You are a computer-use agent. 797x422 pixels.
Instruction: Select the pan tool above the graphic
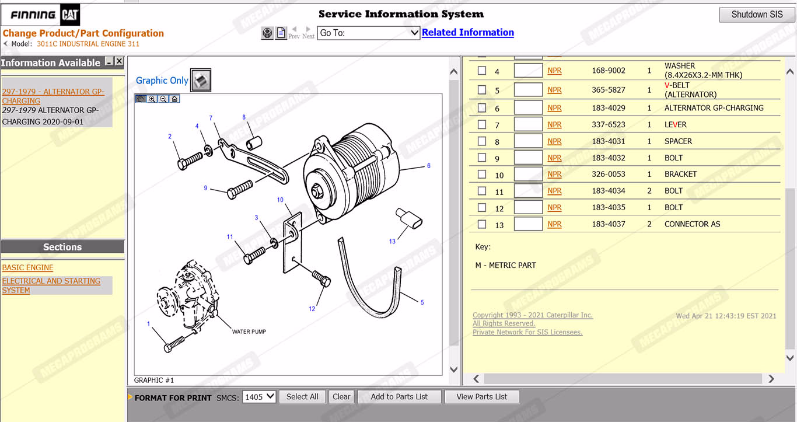point(141,99)
